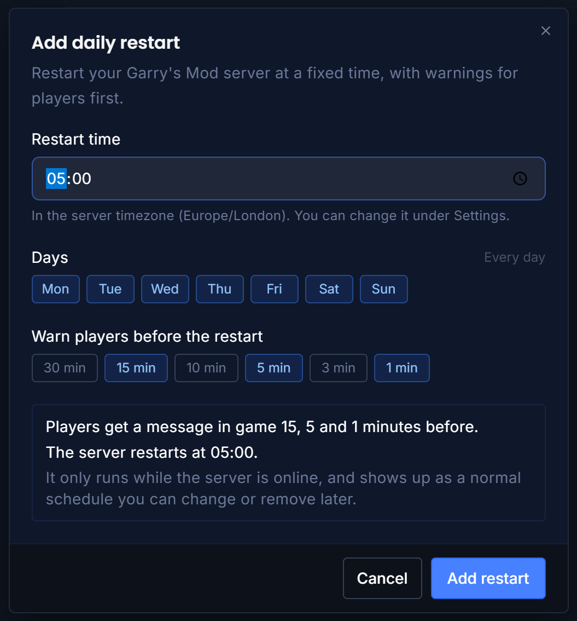This screenshot has height=621, width=577.
Task: Click 'The server restarts at 05:00.' text
Action: tap(152, 453)
